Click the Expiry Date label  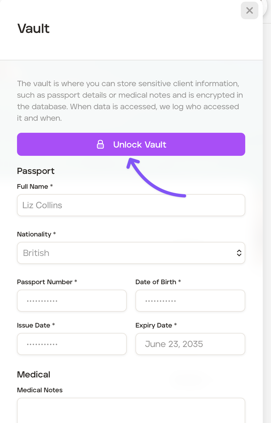154,325
